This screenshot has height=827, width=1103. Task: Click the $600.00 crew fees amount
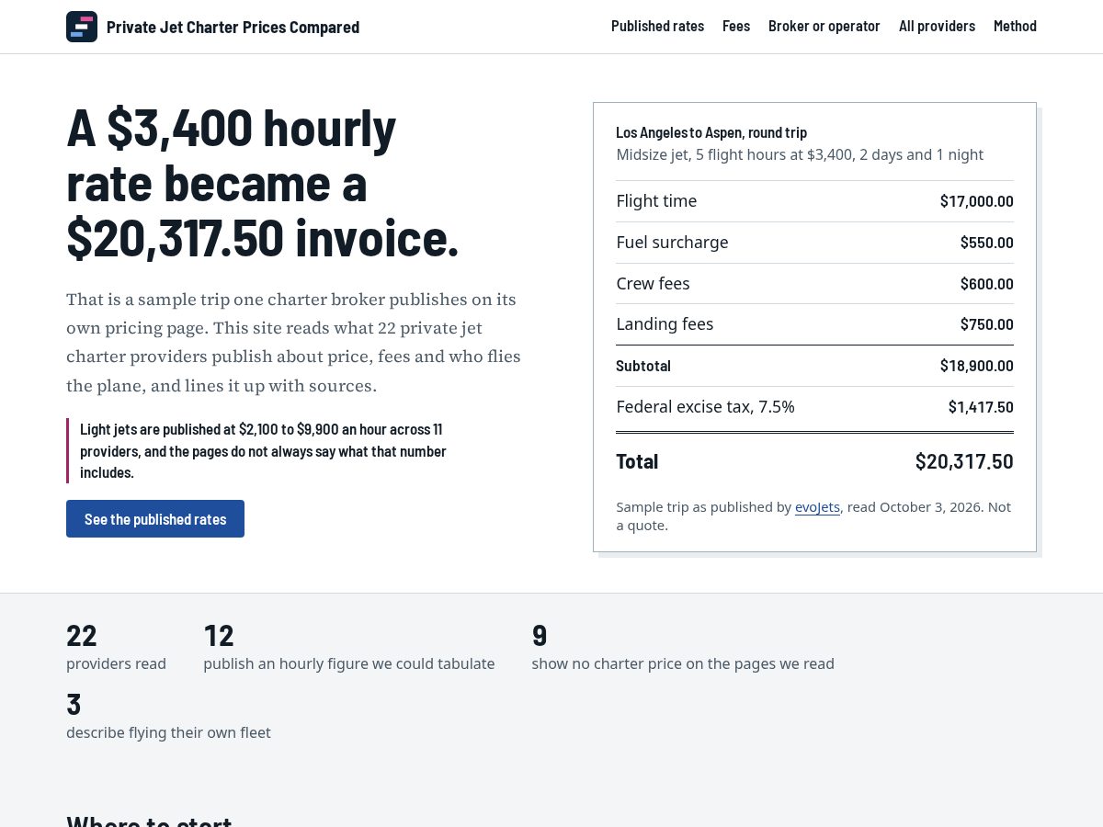[986, 284]
